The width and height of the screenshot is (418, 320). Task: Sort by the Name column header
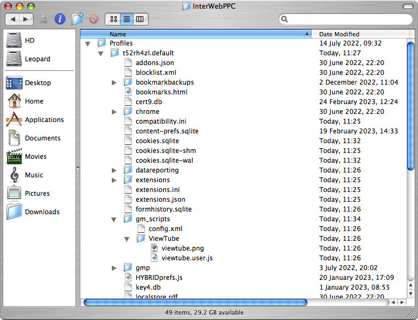[195, 34]
